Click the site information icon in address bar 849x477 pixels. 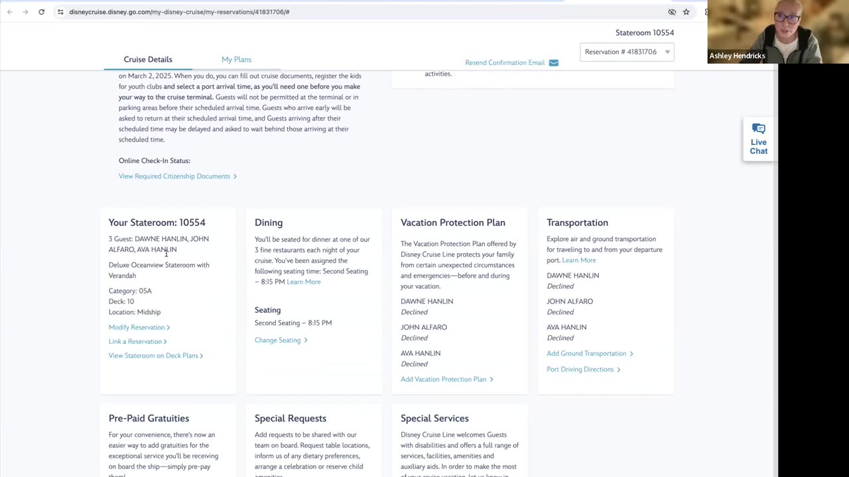pos(60,12)
